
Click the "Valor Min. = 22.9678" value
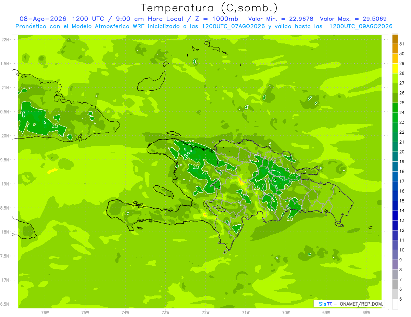pyautogui.click(x=281, y=19)
